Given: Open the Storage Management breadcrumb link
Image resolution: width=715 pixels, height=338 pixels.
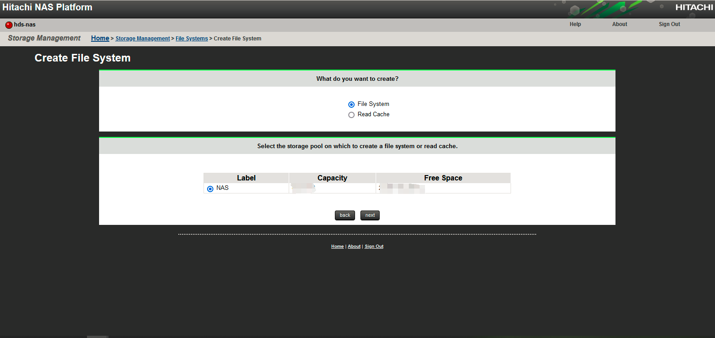Looking at the screenshot, I should click(143, 39).
